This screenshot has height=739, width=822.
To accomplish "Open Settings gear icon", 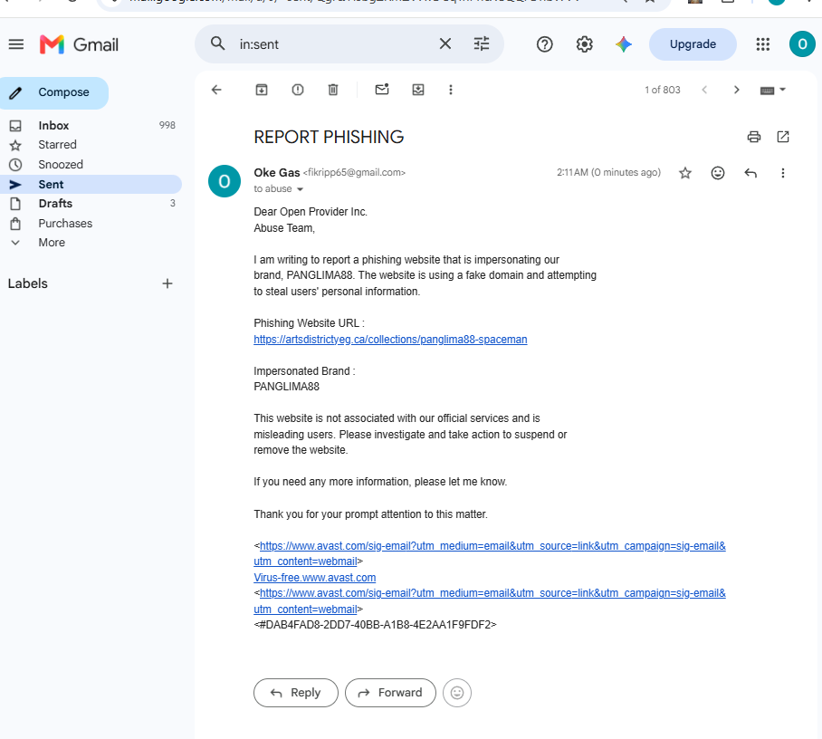I will tap(584, 44).
